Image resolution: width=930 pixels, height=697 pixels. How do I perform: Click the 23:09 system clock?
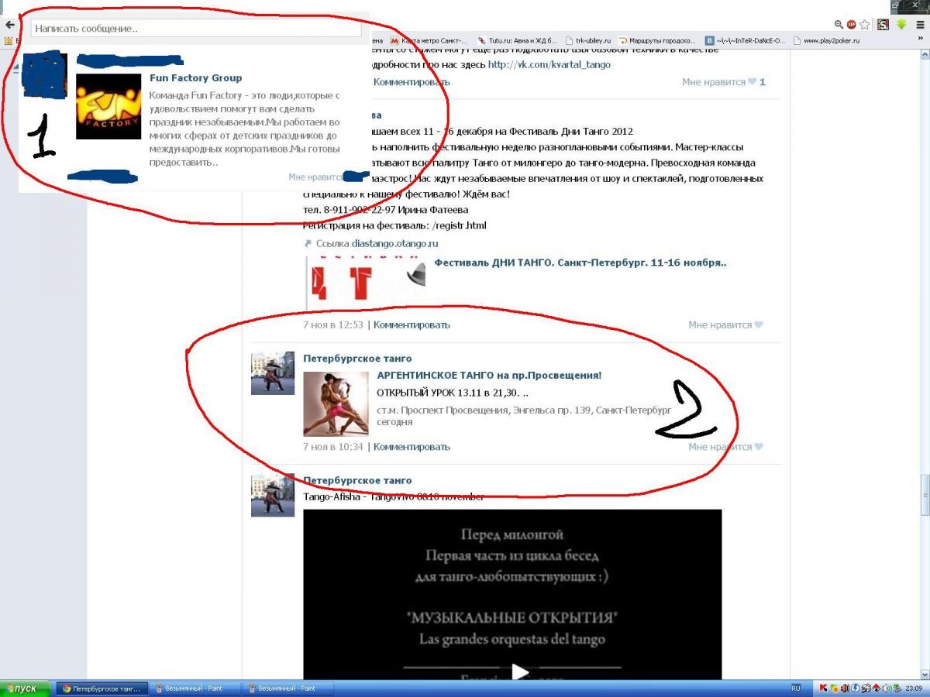pyautogui.click(x=914, y=688)
